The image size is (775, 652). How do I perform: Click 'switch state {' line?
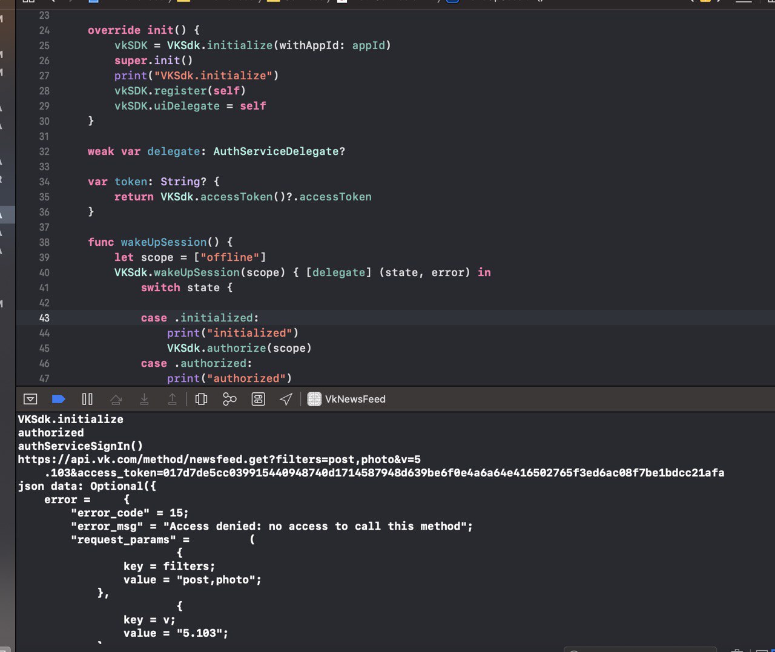point(186,288)
